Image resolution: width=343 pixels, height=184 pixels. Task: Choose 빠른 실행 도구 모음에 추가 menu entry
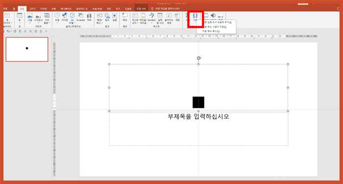tap(217, 23)
